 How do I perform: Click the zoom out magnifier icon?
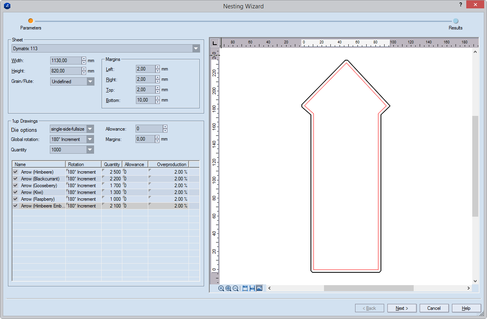236,288
